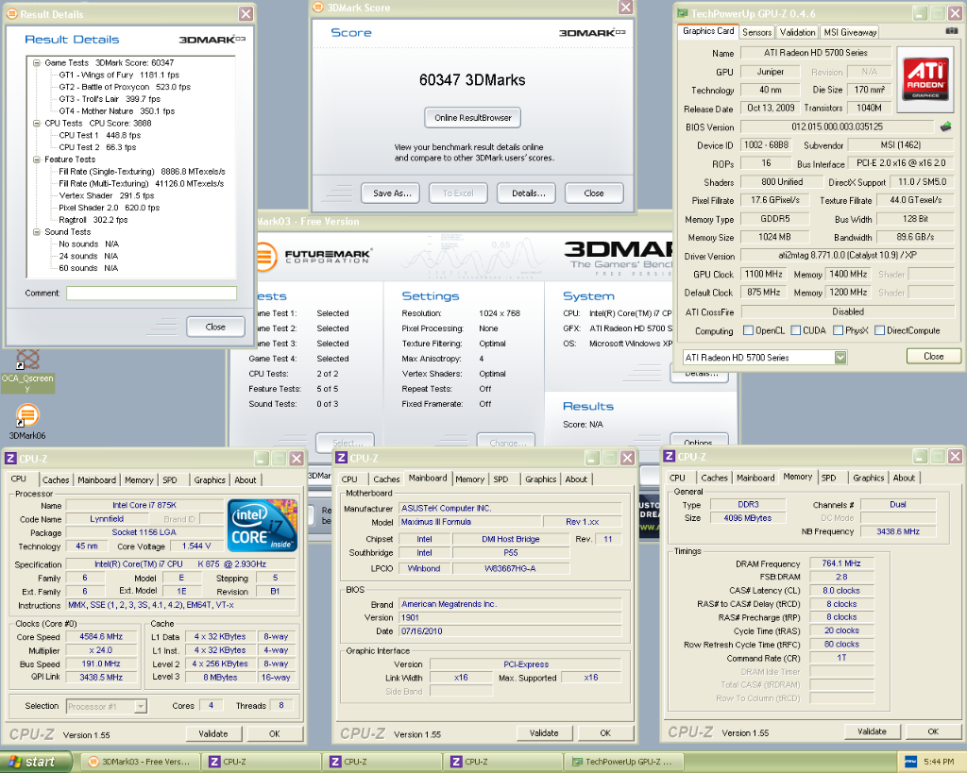
Task: Collapse the Feature Tests tree node
Action: [x=37, y=160]
